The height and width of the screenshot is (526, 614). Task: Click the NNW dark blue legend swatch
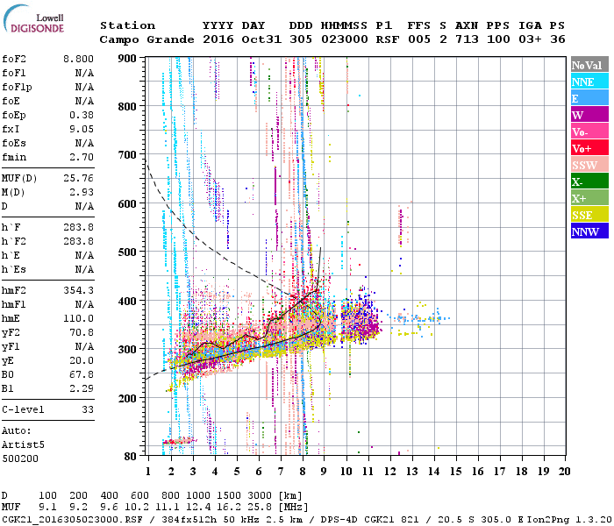pos(589,231)
